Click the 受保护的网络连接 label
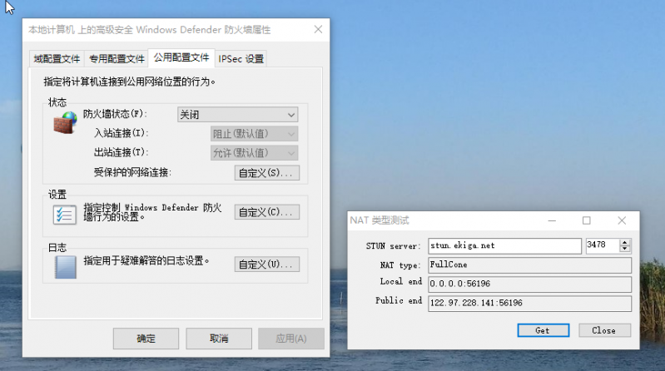Viewport: 665px width, 371px height. point(132,172)
